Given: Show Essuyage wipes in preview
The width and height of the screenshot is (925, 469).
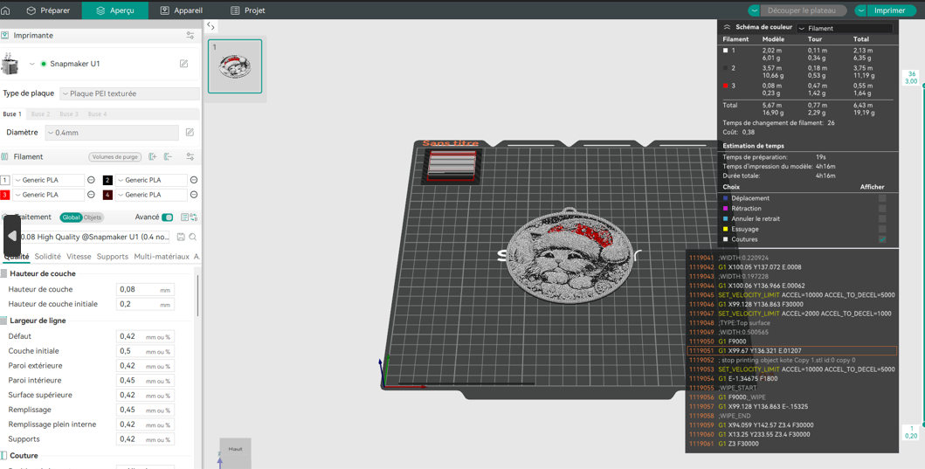Looking at the screenshot, I should (882, 229).
